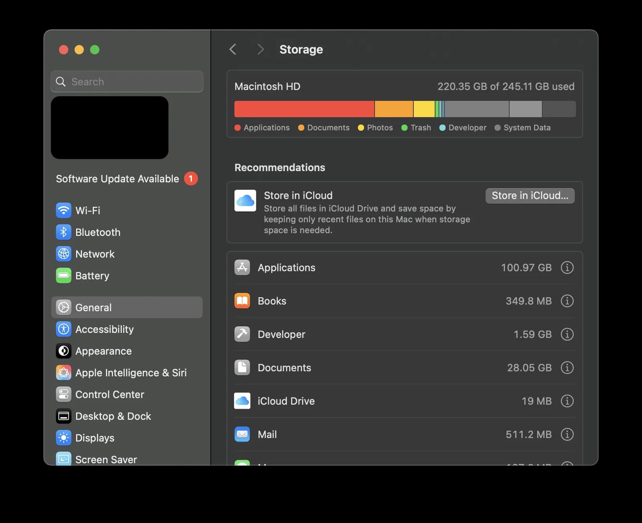This screenshot has width=642, height=523.
Task: Select the iCloud Drive row
Action: (404, 401)
